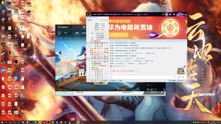The width and height of the screenshot is (221, 124).
Task: Open the bookmark panel icon beside the home icon
Action: (x=170, y=14)
